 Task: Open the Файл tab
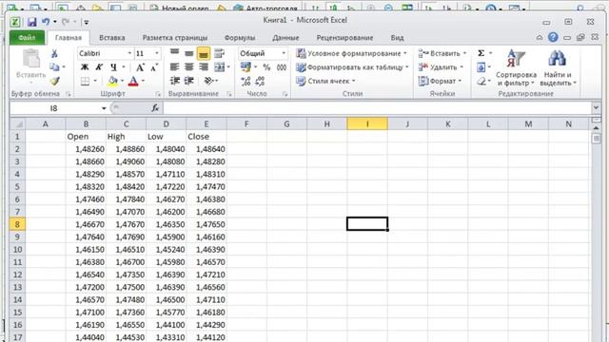[x=27, y=38]
